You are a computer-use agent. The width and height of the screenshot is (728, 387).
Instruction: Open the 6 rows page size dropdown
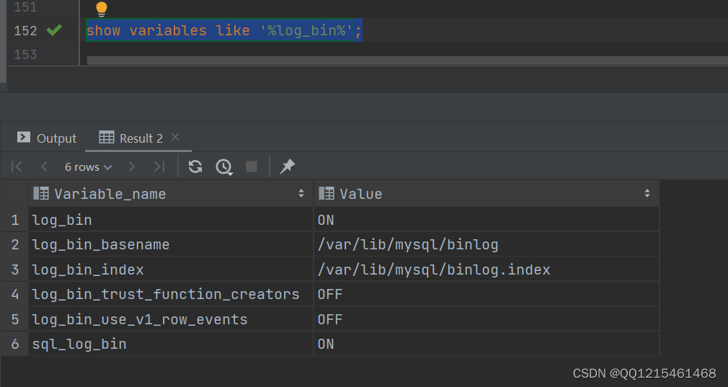tap(88, 167)
